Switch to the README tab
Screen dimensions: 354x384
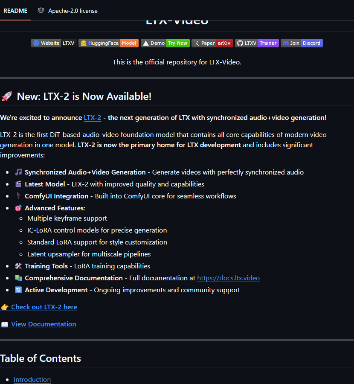click(x=15, y=11)
